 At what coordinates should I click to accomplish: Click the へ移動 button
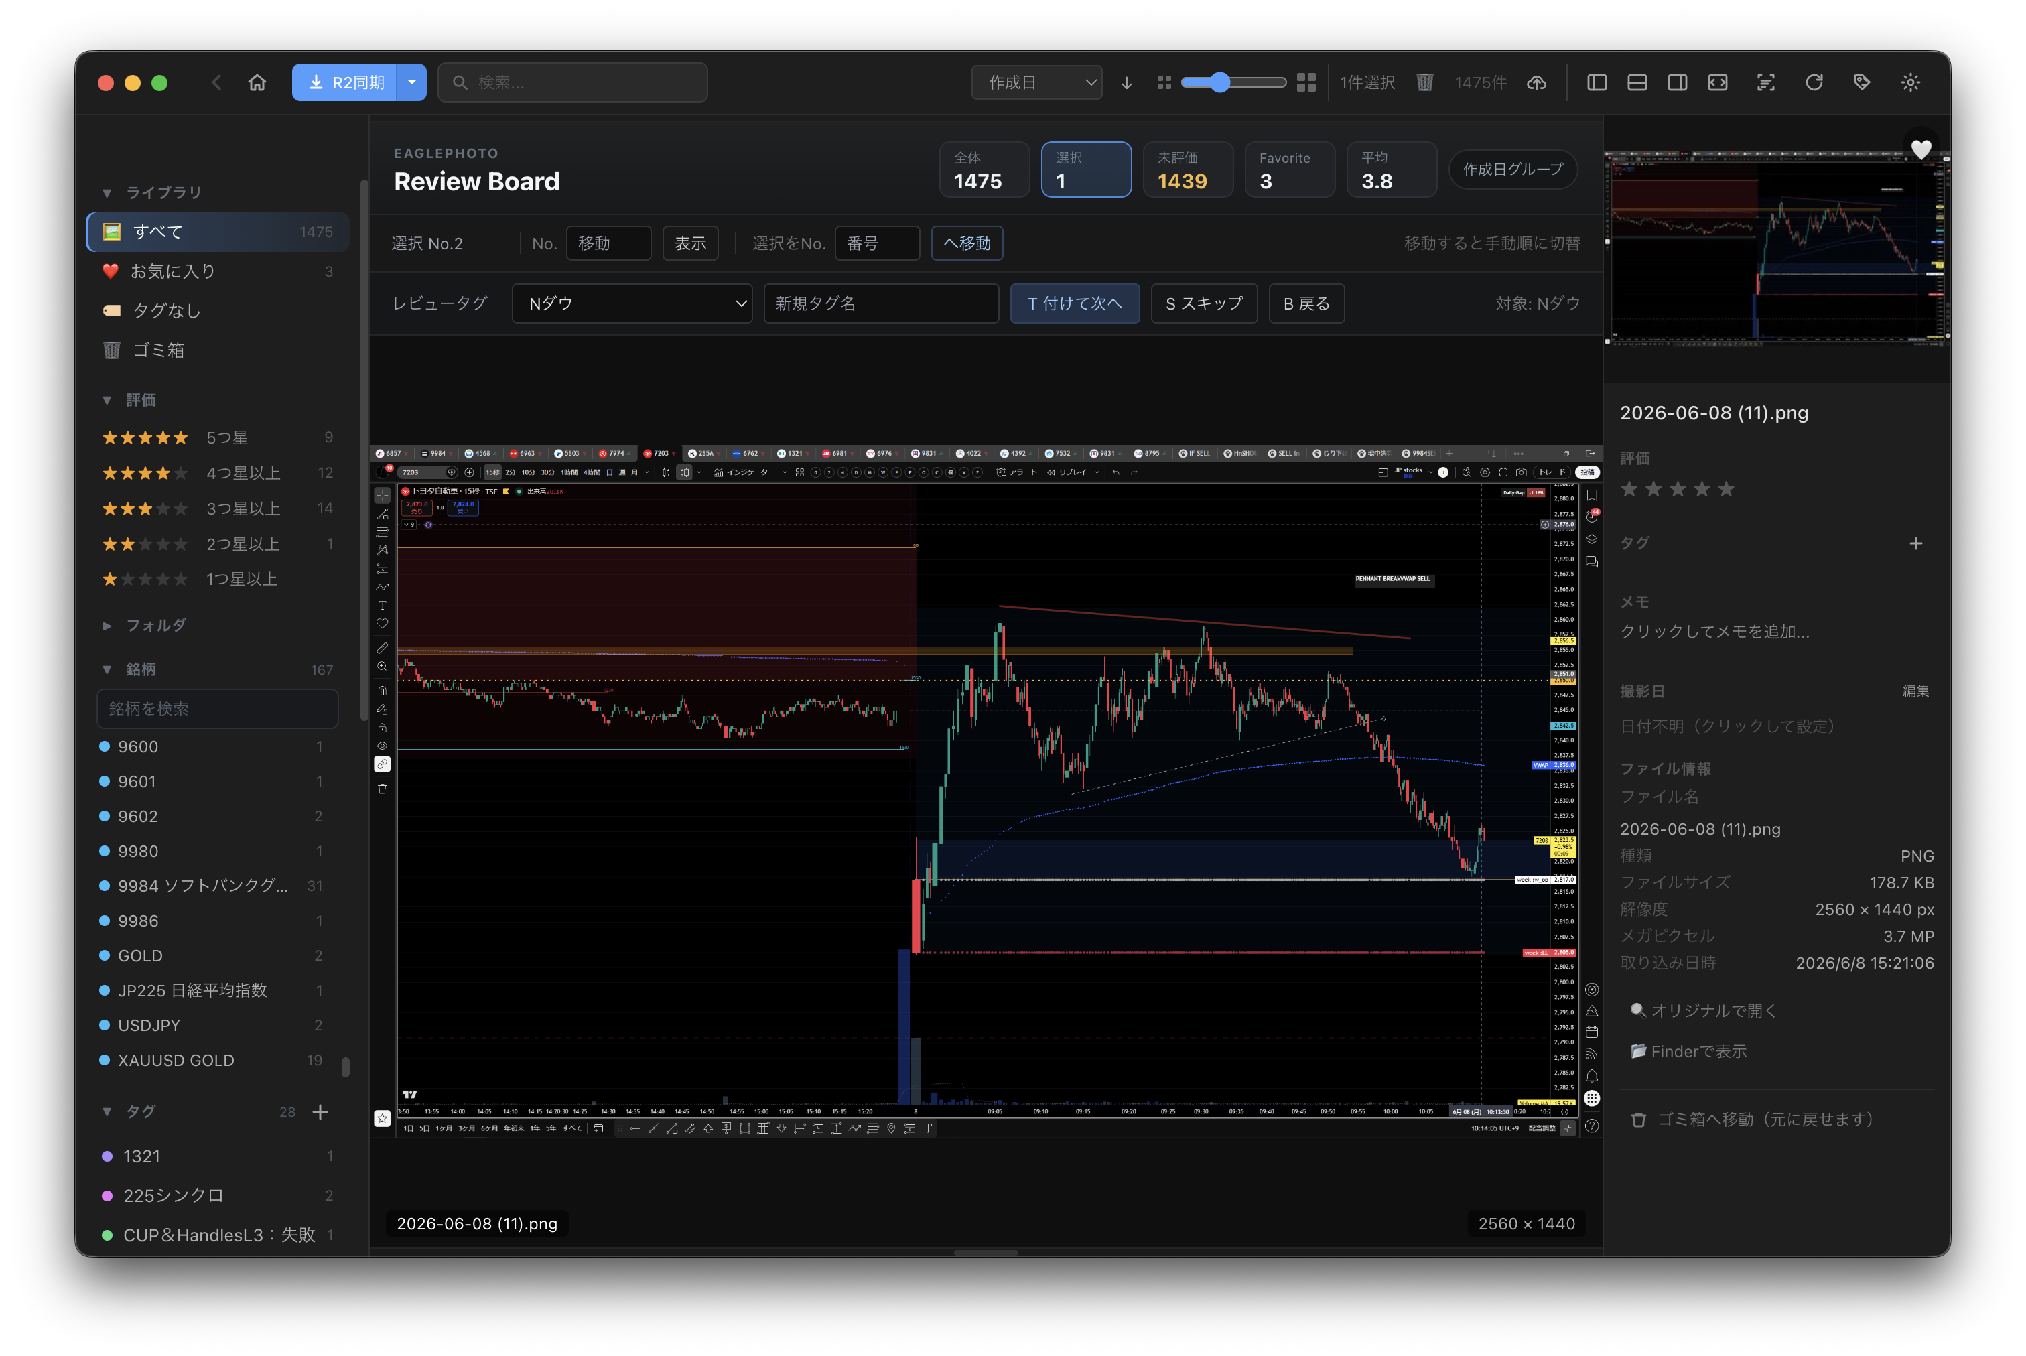pos(967,243)
